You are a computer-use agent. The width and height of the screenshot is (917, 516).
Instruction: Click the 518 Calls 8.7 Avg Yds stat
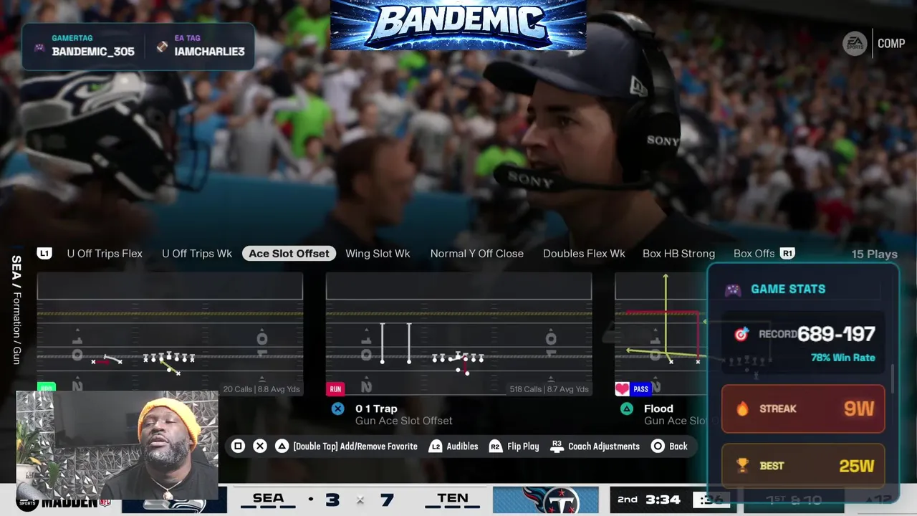[549, 389]
